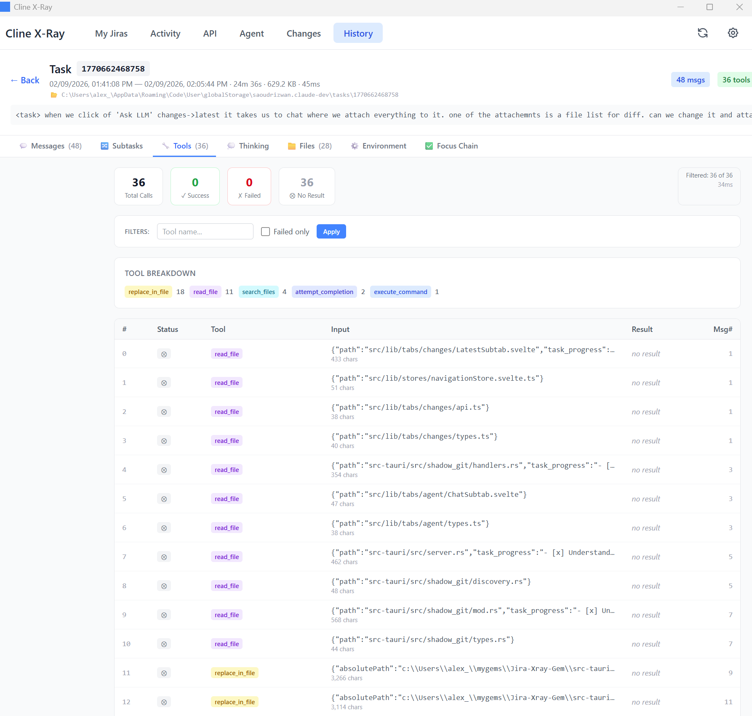Toggle the Failed only checkbox
752x716 pixels.
point(265,232)
